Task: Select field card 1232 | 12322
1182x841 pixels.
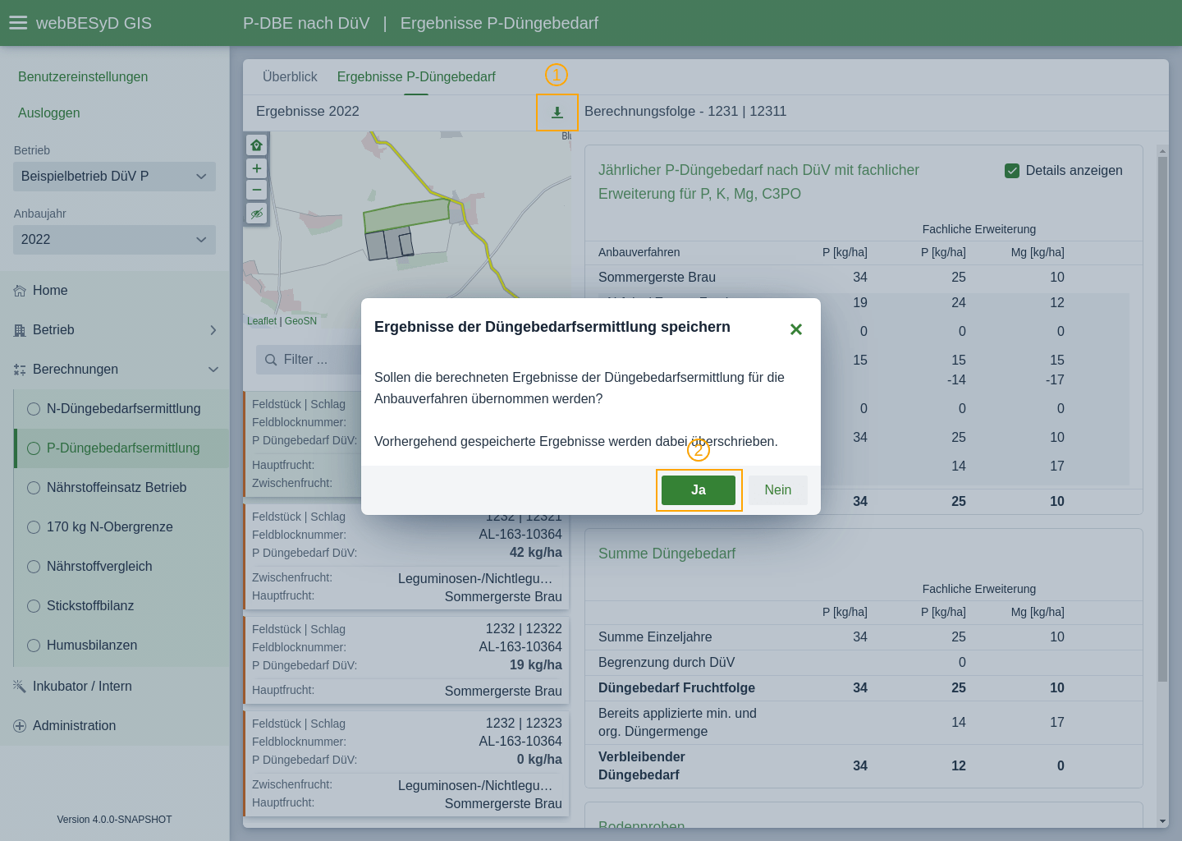Action: tap(407, 659)
